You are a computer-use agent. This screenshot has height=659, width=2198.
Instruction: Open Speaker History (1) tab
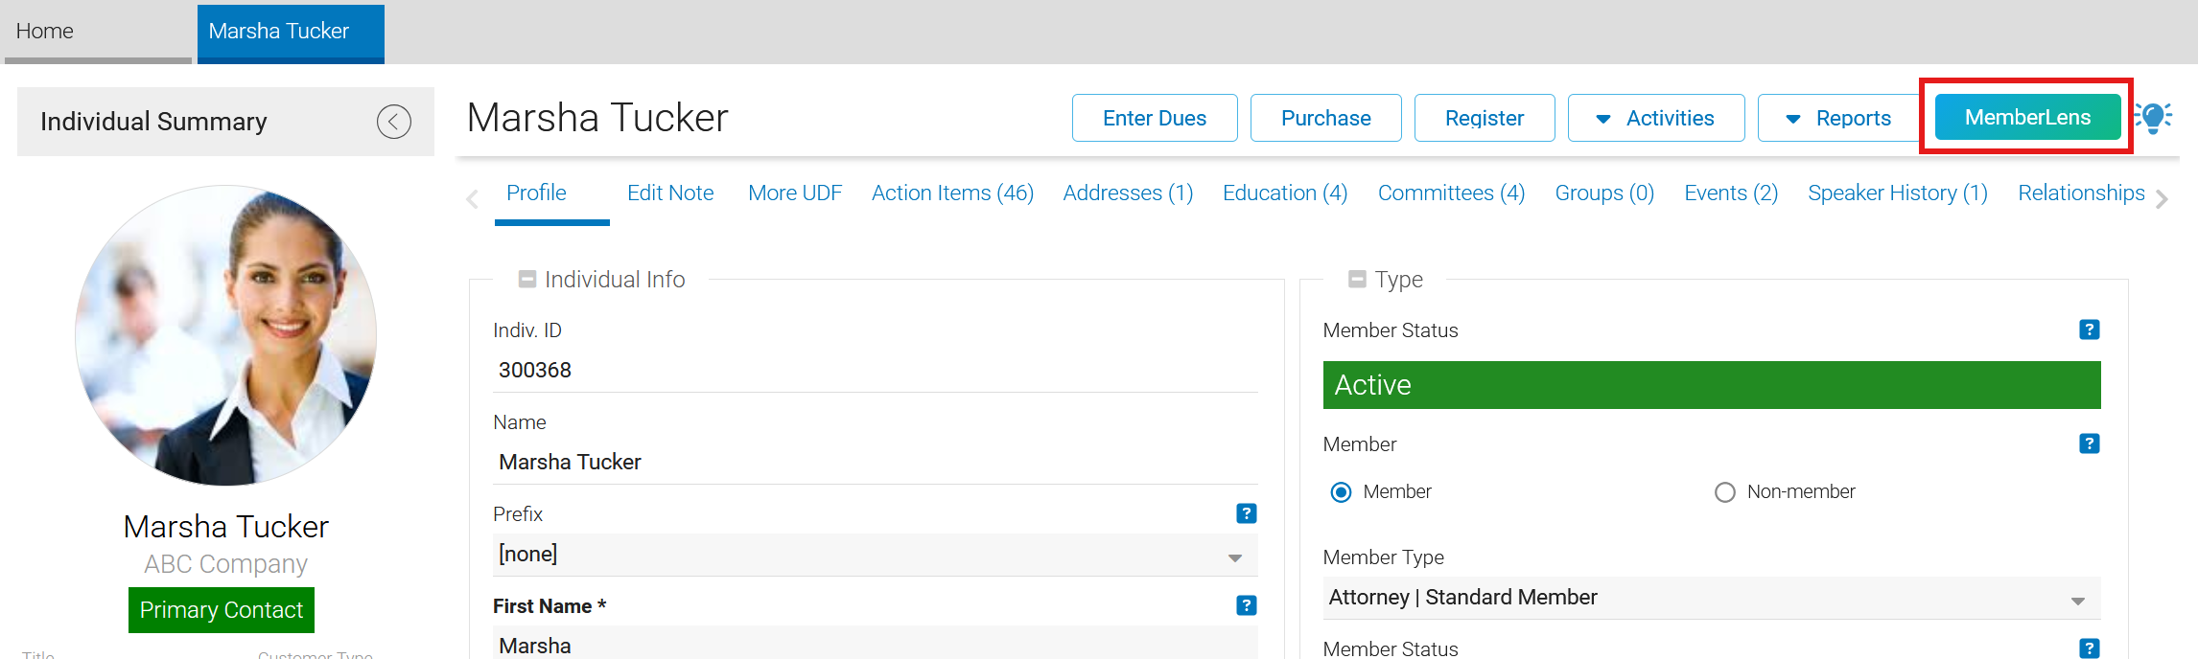point(1898,193)
